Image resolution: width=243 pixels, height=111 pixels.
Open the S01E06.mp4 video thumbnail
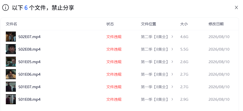click(11, 74)
